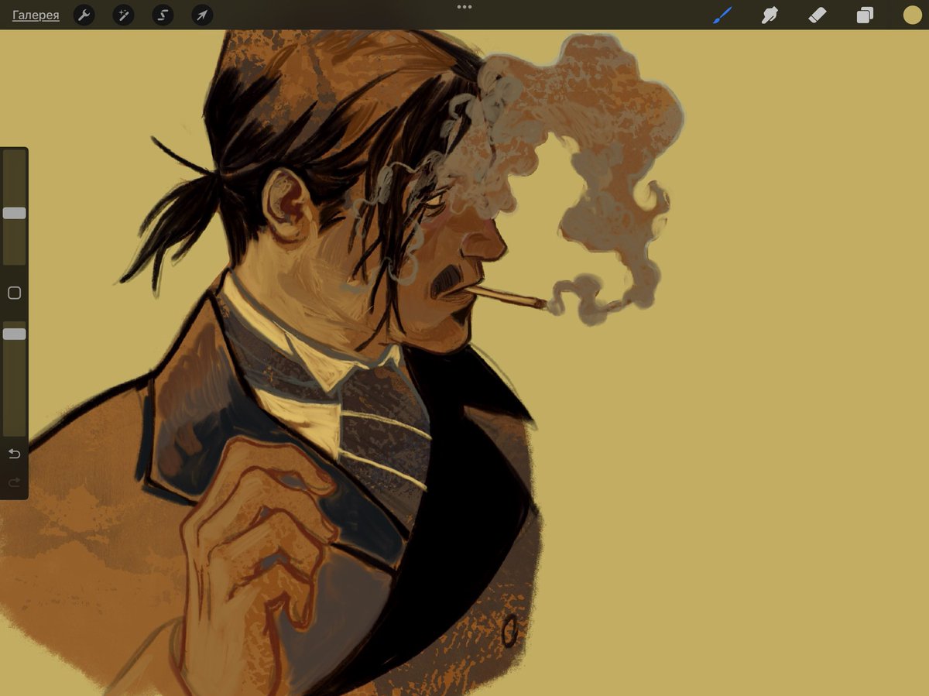This screenshot has width=929, height=696.
Task: Tap undo on the left sidebar
Action: (x=13, y=454)
